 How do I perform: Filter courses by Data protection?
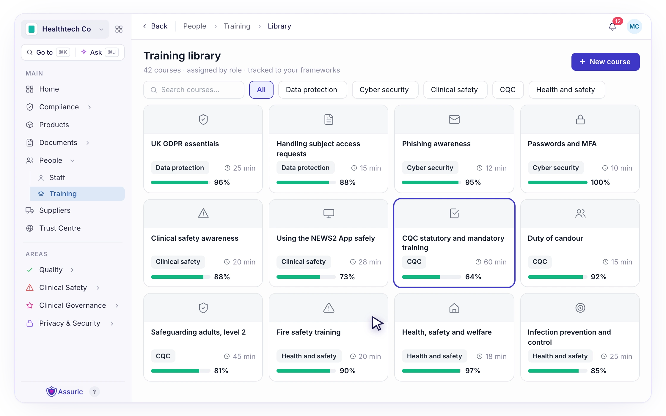point(312,90)
